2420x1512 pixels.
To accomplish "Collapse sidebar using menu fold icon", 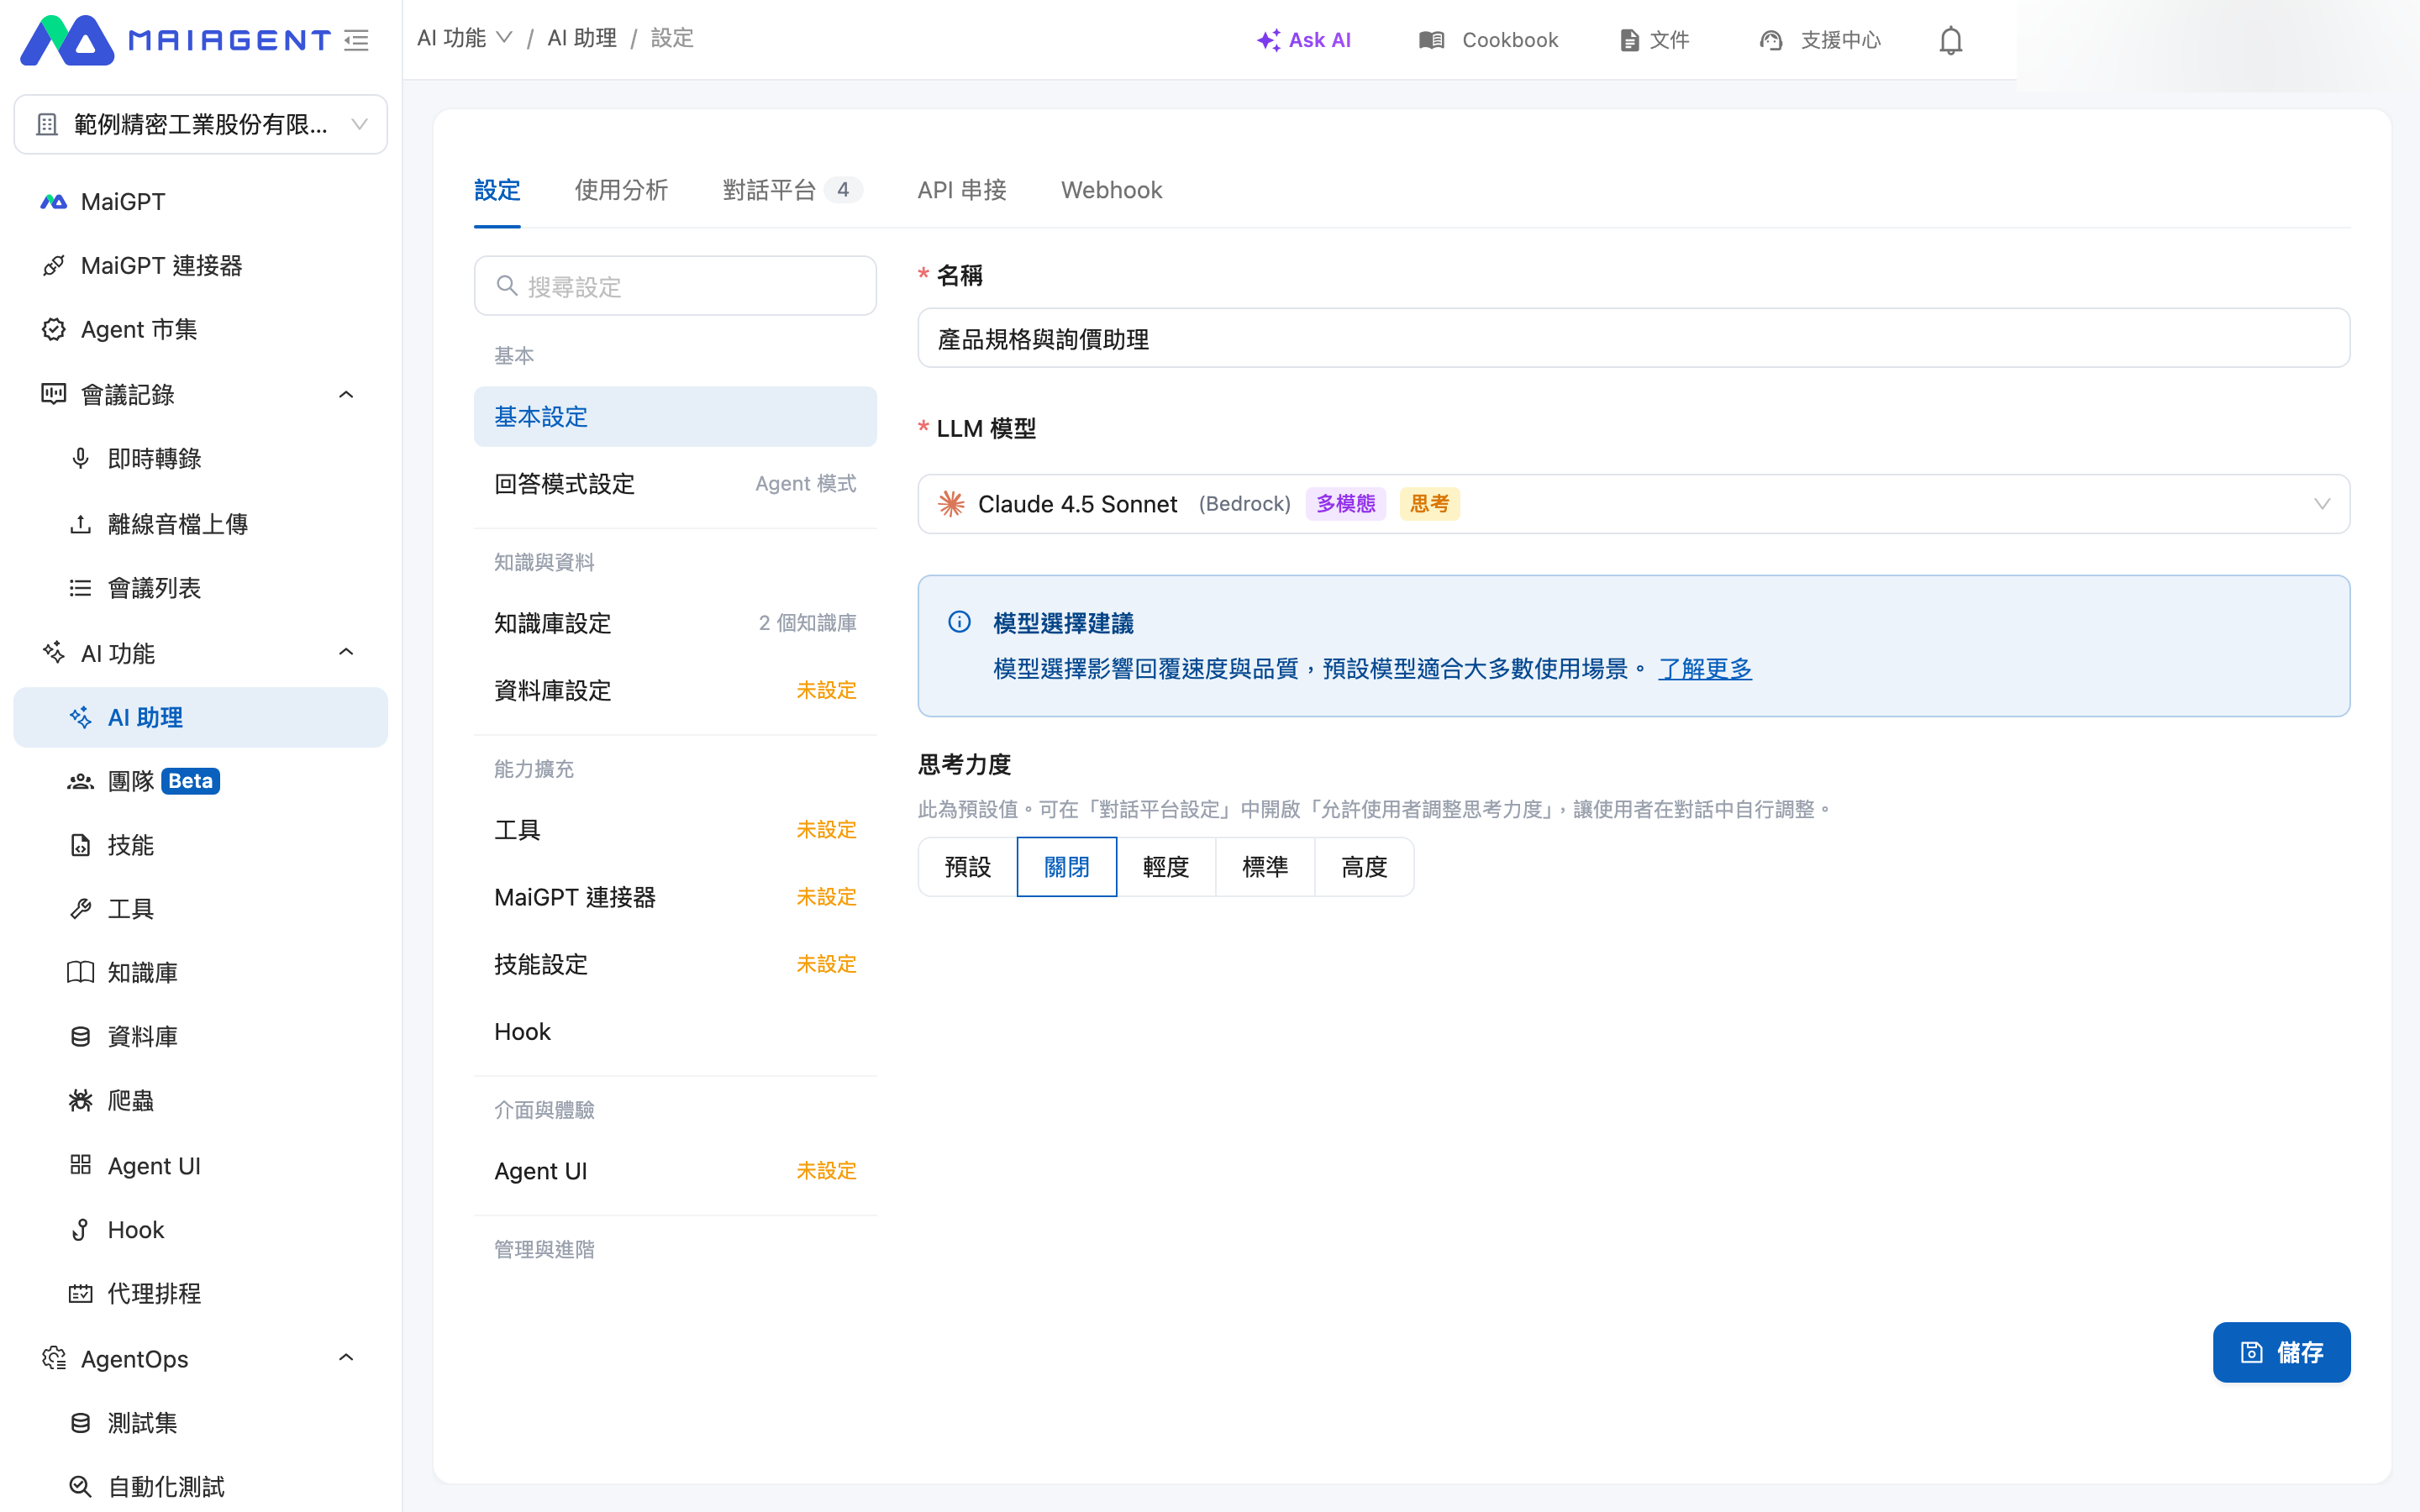I will (356, 40).
